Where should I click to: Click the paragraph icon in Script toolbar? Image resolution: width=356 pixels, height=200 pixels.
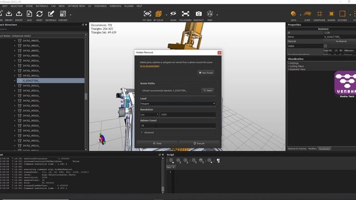coord(218,161)
